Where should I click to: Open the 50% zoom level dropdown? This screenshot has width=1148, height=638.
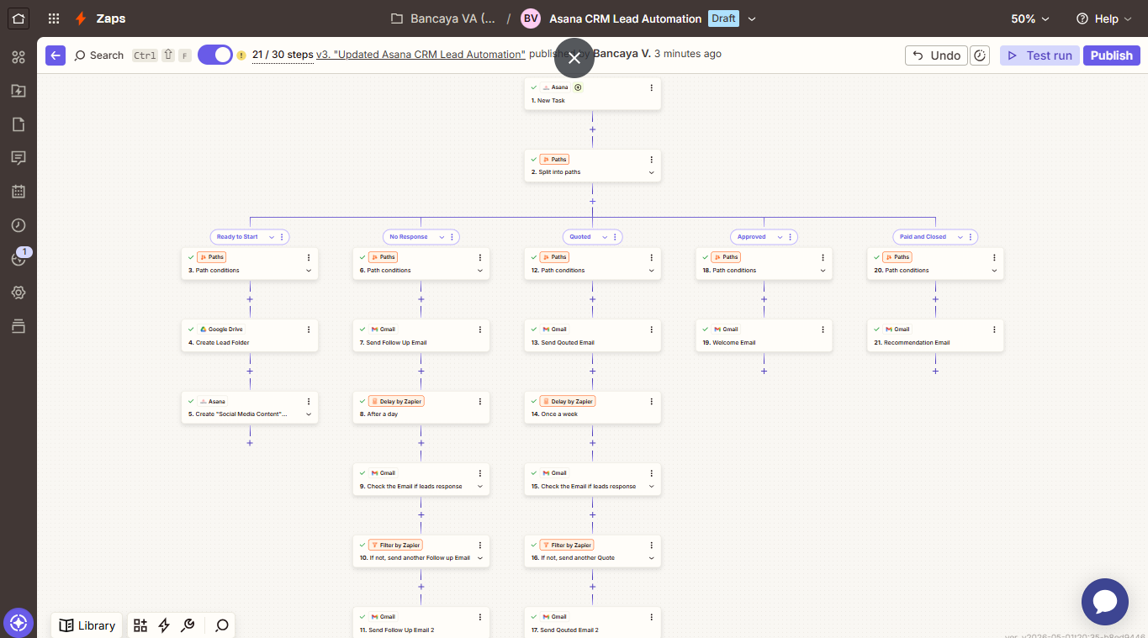click(x=1030, y=18)
